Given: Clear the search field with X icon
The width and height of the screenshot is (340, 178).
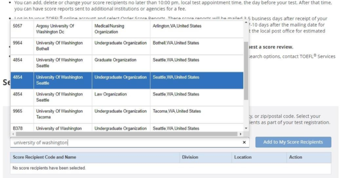Looking at the screenshot, I should point(244,142).
